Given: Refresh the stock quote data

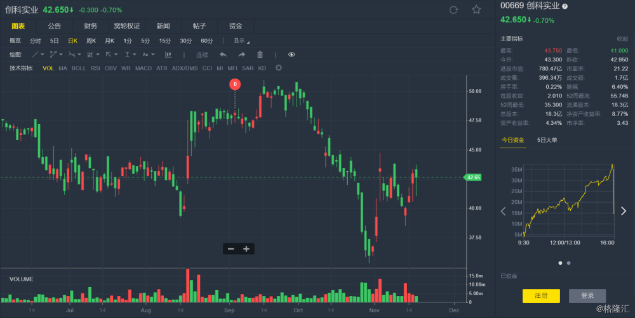Looking at the screenshot, I should click(x=453, y=10).
